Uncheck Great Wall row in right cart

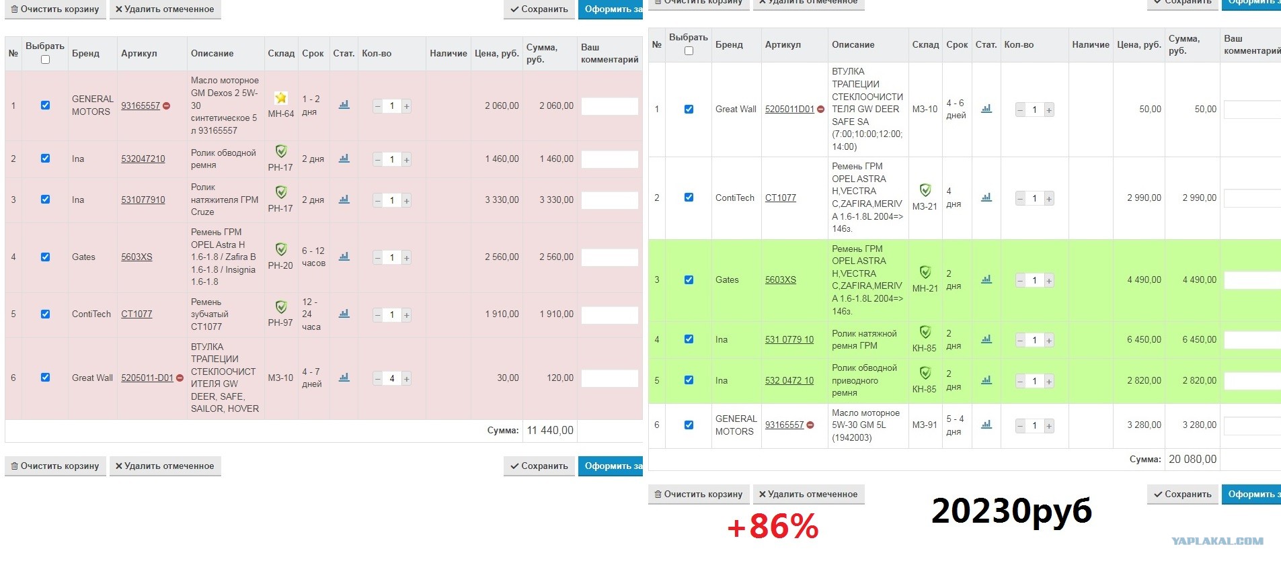point(689,109)
